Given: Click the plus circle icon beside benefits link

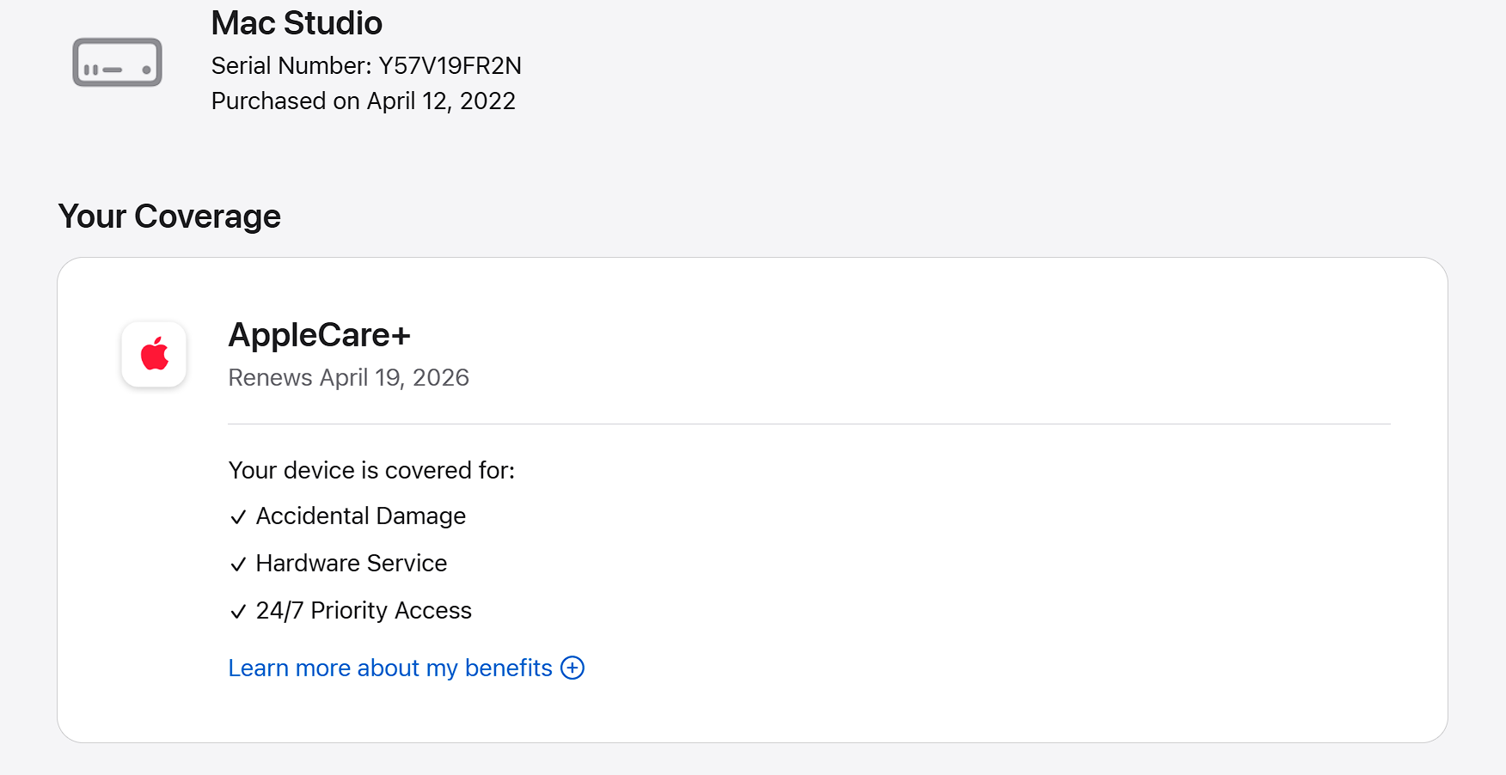Looking at the screenshot, I should point(572,668).
